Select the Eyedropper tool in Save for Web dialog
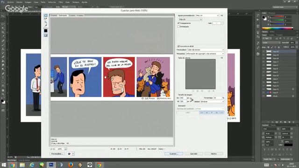Screen dimensions: 299x168 (x=46, y=25)
